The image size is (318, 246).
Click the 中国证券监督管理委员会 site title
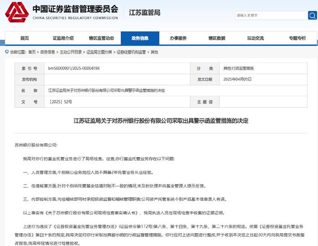point(75,9)
